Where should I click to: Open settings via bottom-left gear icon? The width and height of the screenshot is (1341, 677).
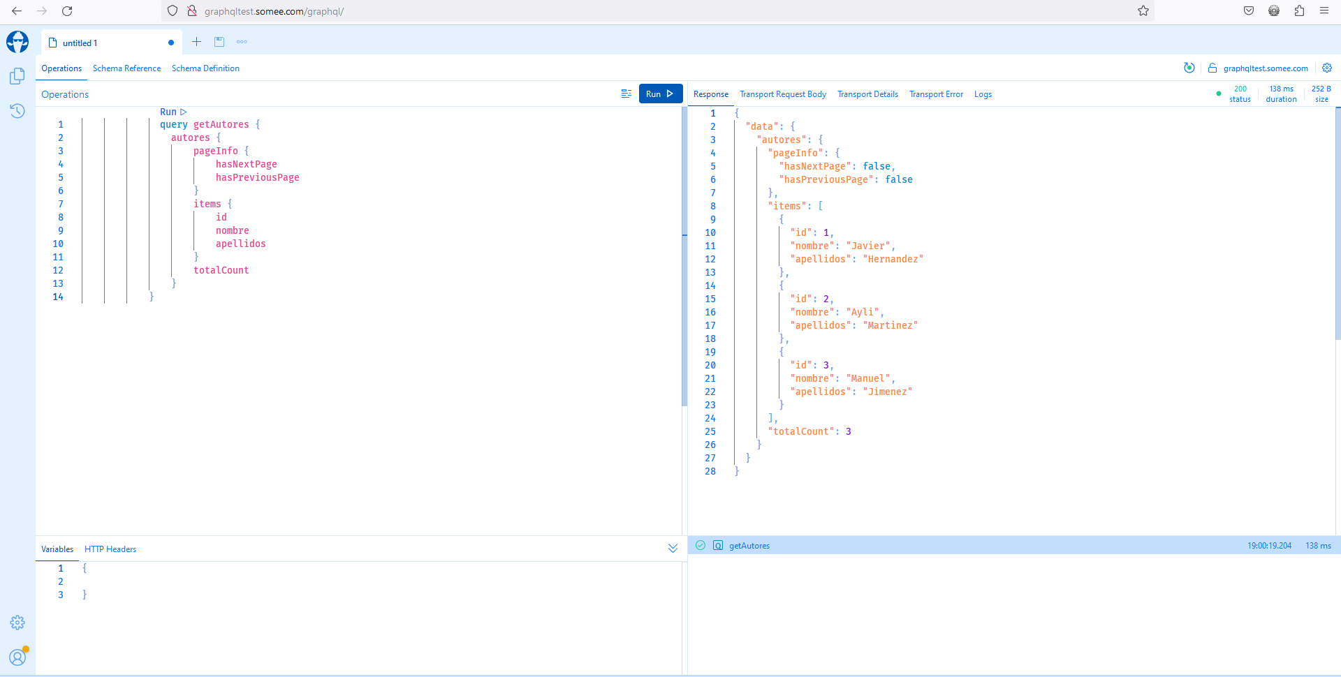pyautogui.click(x=17, y=623)
